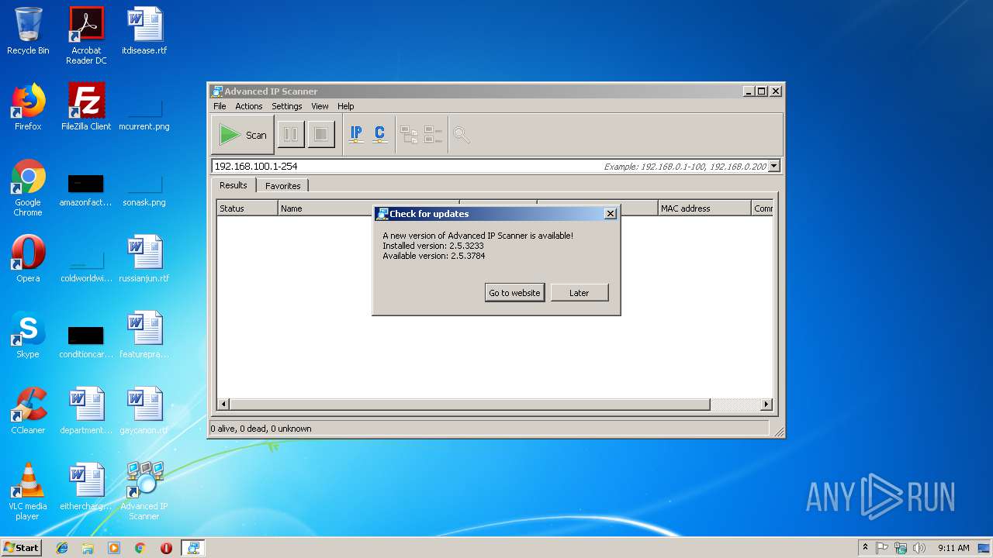Click the IP toolbar icon
Image resolution: width=993 pixels, height=558 pixels.
click(x=356, y=134)
